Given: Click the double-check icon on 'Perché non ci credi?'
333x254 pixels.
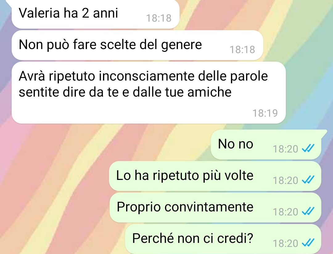Looking at the screenshot, I should pos(308,243).
